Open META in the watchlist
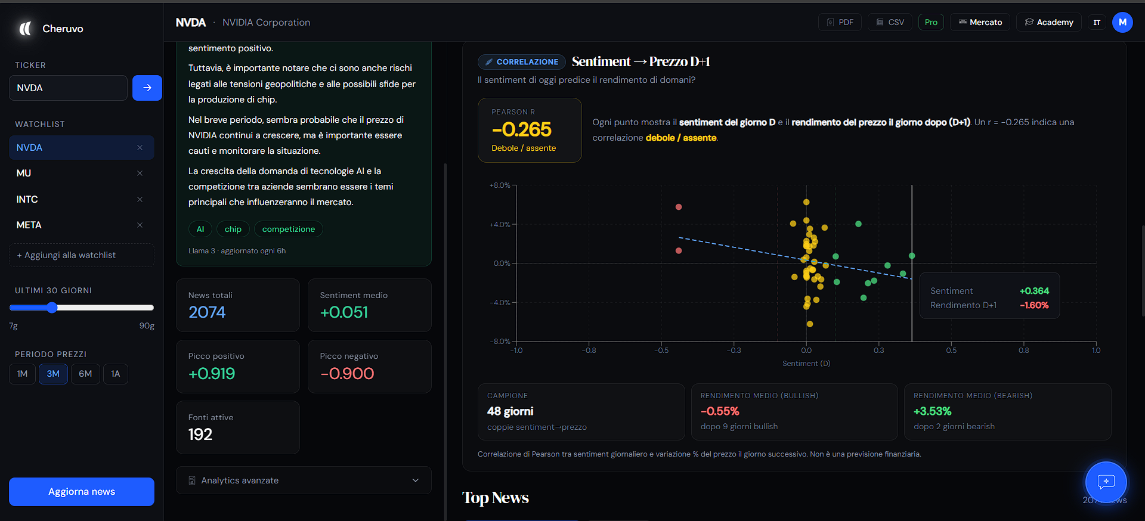 tap(29, 225)
